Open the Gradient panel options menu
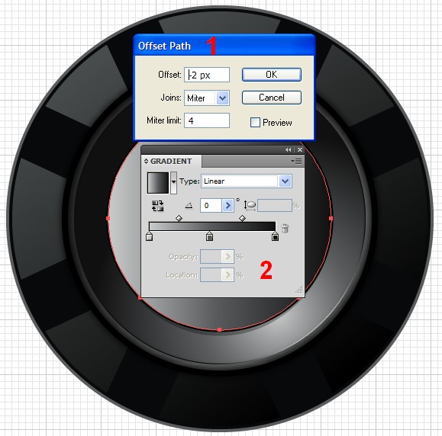The width and height of the screenshot is (442, 436). coord(296,162)
